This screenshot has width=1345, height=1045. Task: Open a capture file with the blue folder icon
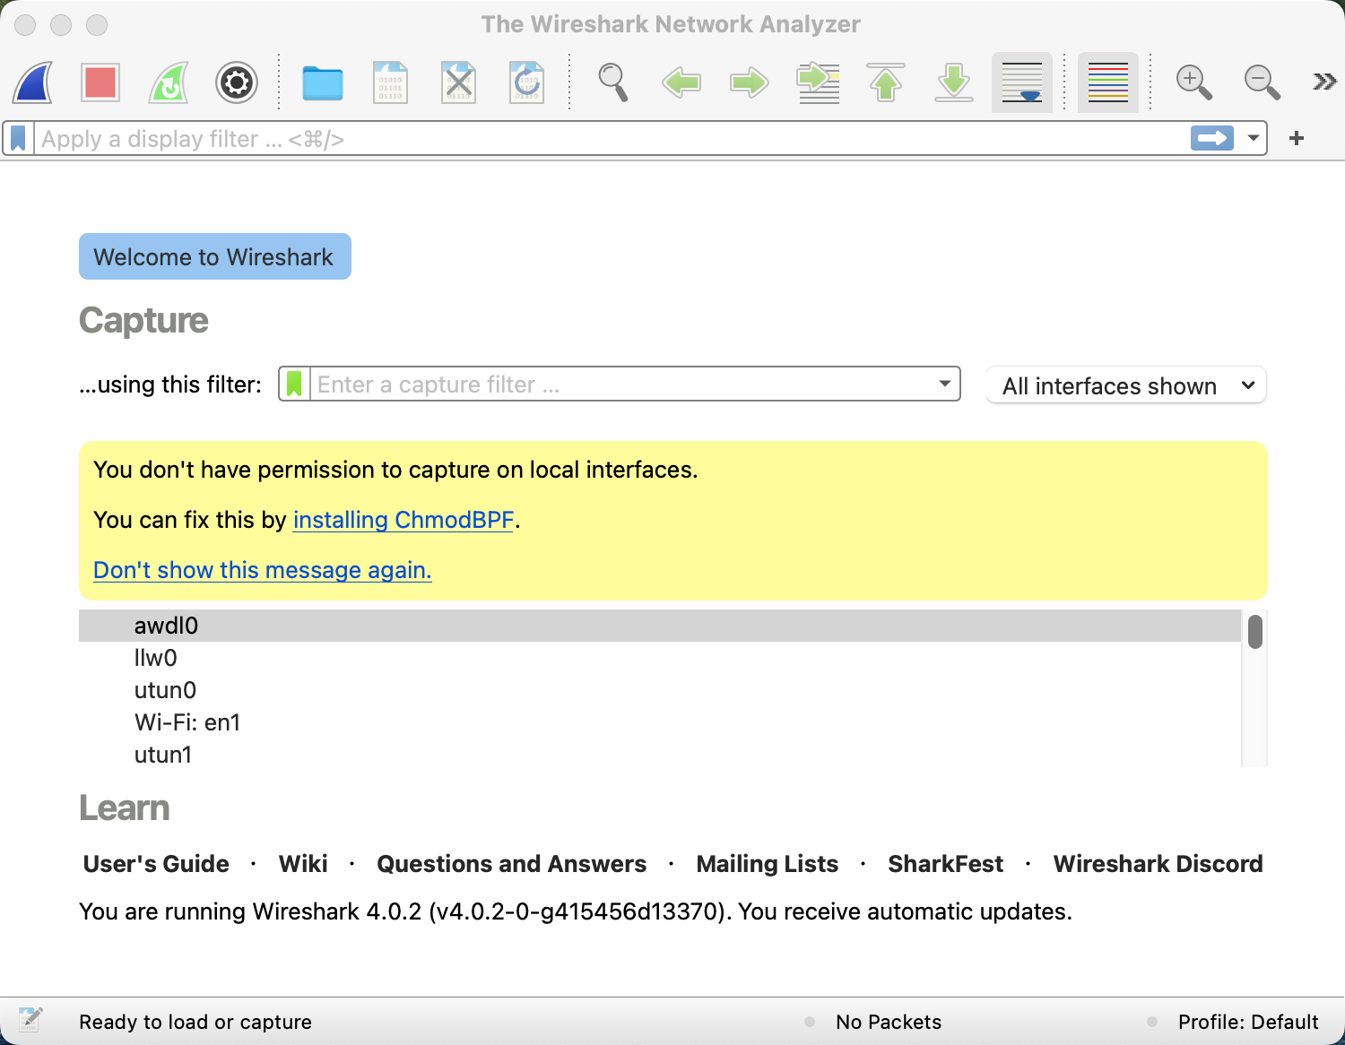(323, 82)
